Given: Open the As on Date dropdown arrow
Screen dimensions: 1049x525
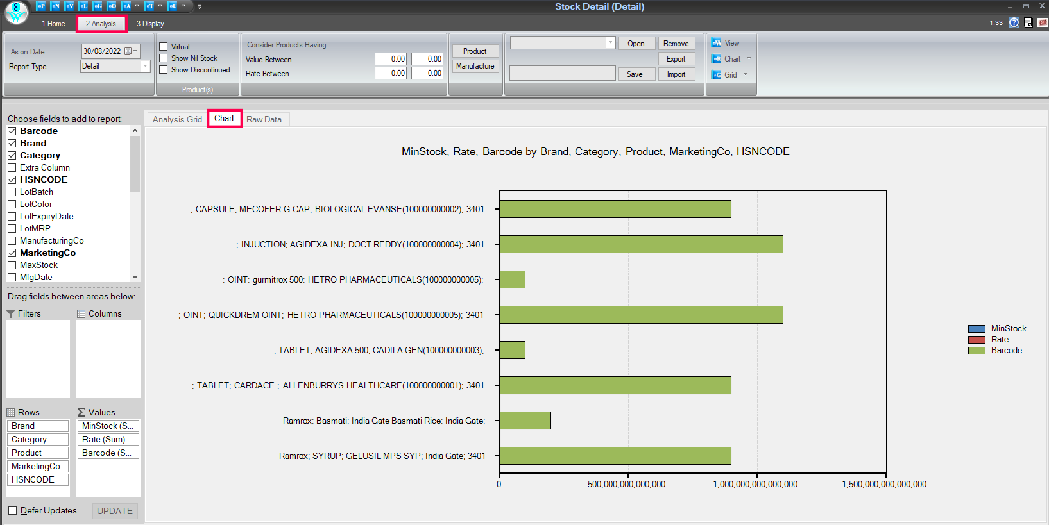Looking at the screenshot, I should pos(135,51).
